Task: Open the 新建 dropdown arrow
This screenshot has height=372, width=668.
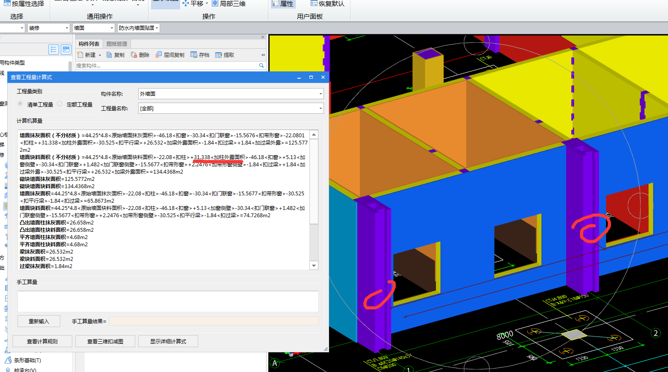Action: click(100, 55)
